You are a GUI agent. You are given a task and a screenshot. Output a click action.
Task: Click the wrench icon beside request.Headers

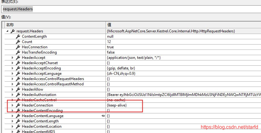(x=12, y=31)
